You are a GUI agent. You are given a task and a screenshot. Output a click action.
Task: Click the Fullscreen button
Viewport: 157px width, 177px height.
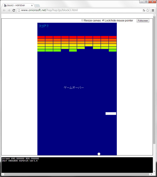point(143,21)
